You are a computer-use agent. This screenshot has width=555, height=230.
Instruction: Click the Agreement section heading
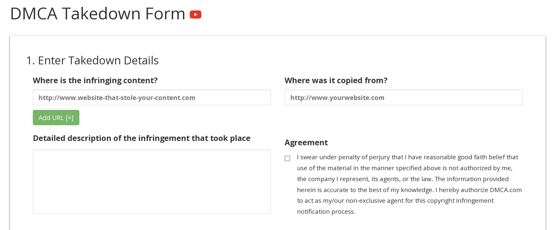pyautogui.click(x=306, y=142)
